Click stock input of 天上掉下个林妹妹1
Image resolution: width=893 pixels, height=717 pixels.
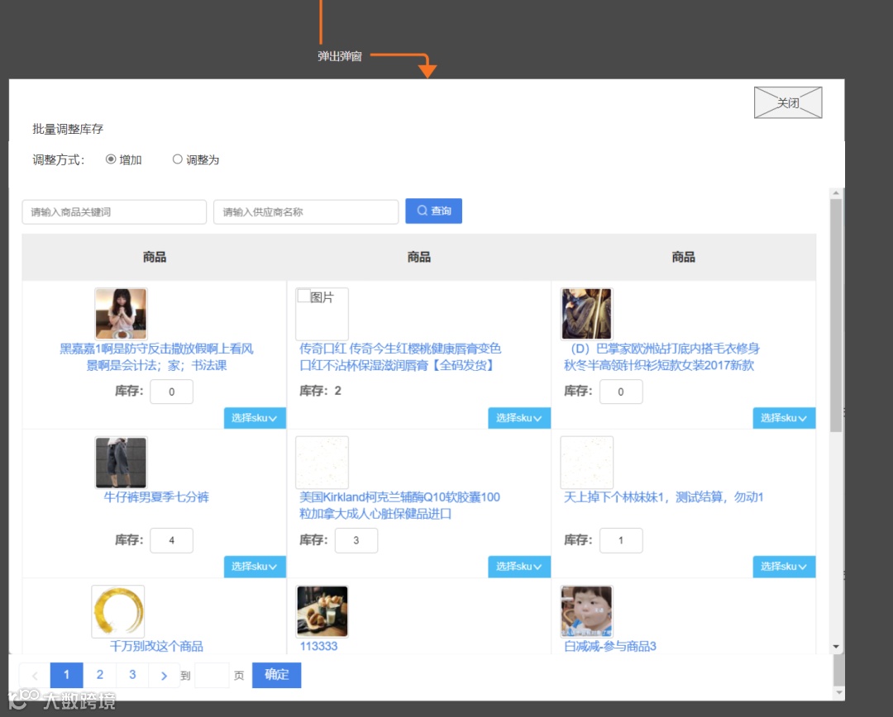[x=621, y=540]
